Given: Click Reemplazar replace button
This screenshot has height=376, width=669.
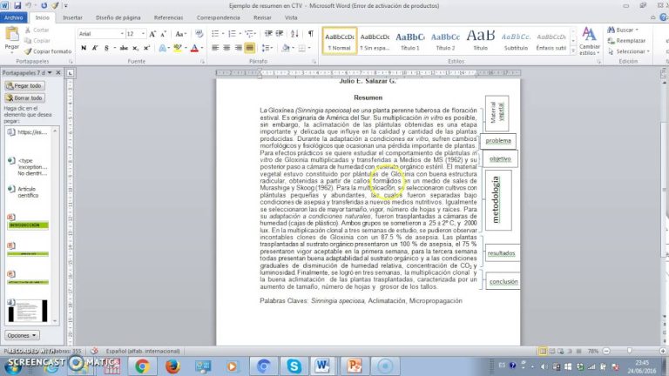Looking at the screenshot, I should [626, 41].
